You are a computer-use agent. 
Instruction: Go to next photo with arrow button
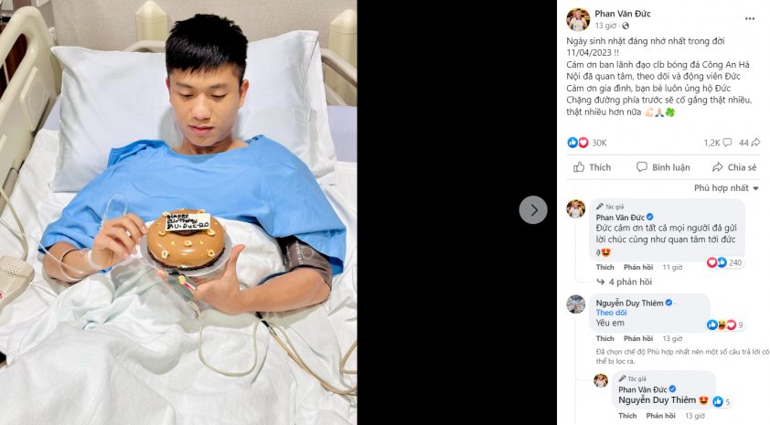(533, 210)
